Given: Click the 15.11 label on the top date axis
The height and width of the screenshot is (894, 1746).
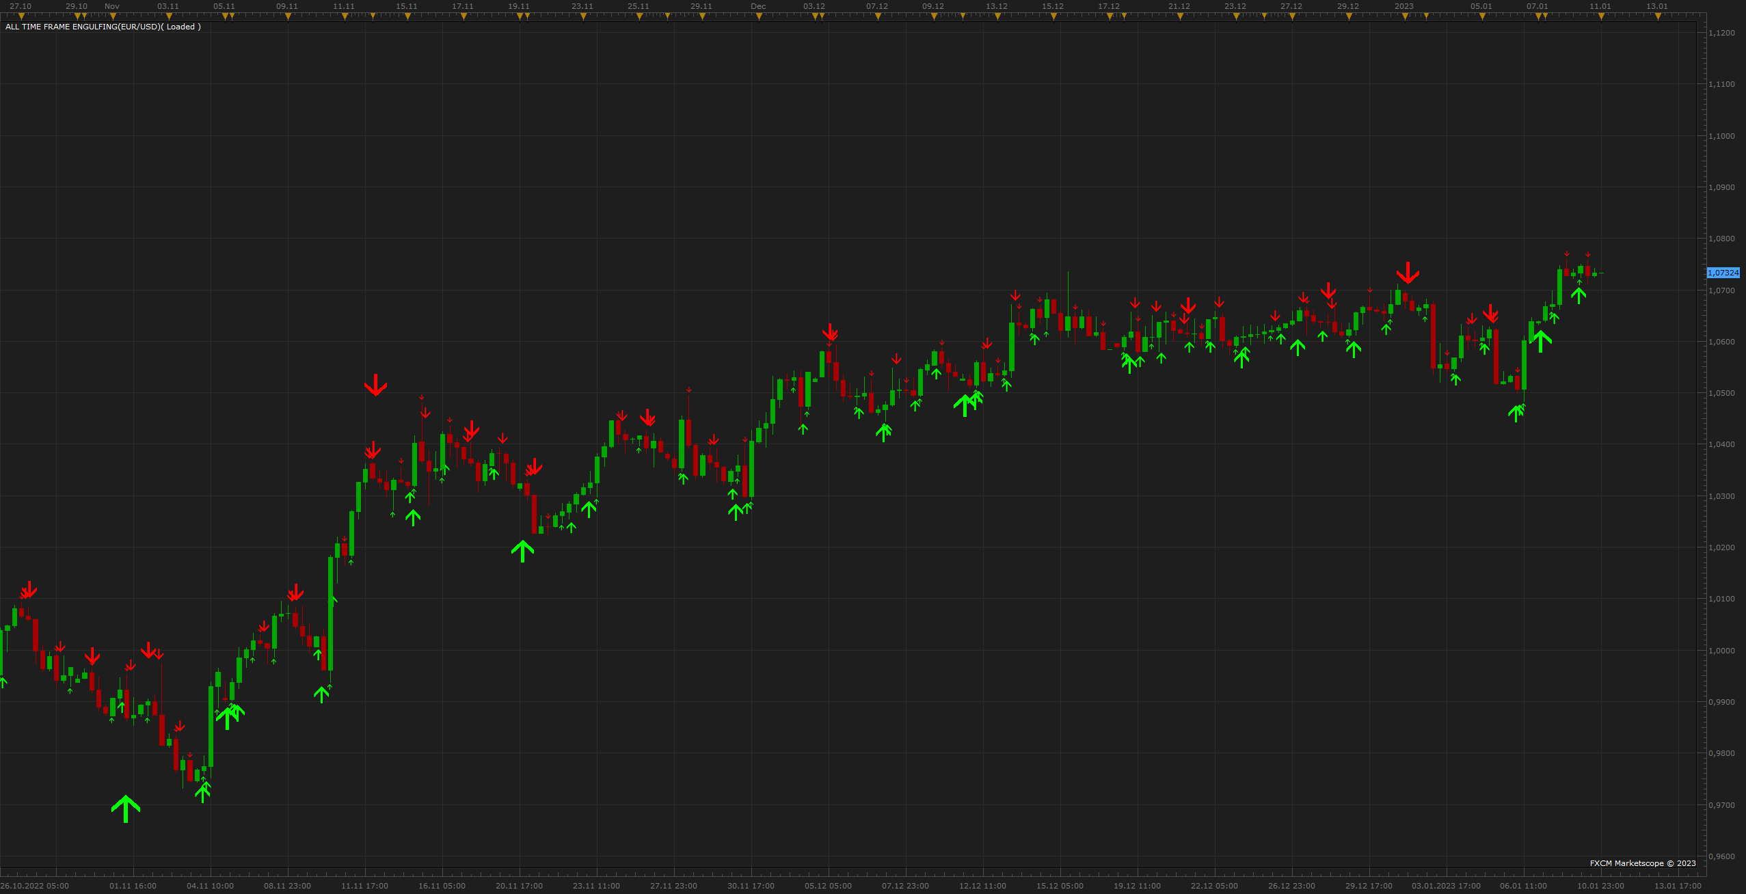Looking at the screenshot, I should tap(407, 6).
